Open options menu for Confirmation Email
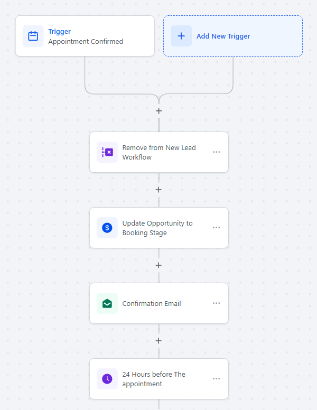Viewport: 317px width, 410px height. [216, 303]
